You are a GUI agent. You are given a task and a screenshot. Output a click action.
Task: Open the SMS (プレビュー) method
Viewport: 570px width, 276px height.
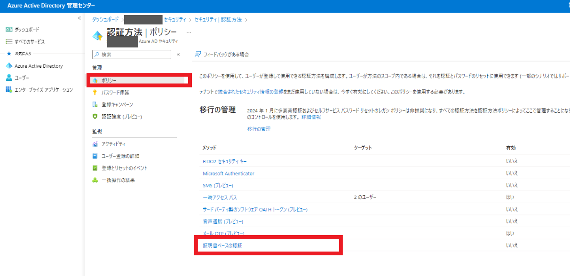pos(218,185)
